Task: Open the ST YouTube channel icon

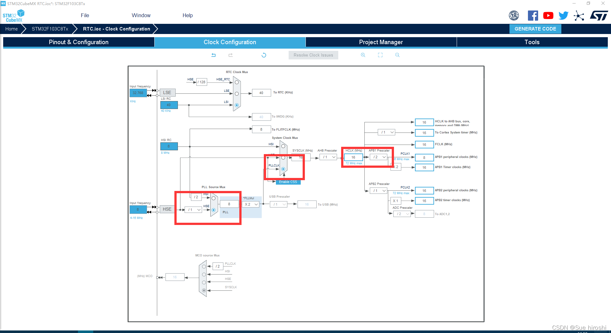Action: coord(548,16)
